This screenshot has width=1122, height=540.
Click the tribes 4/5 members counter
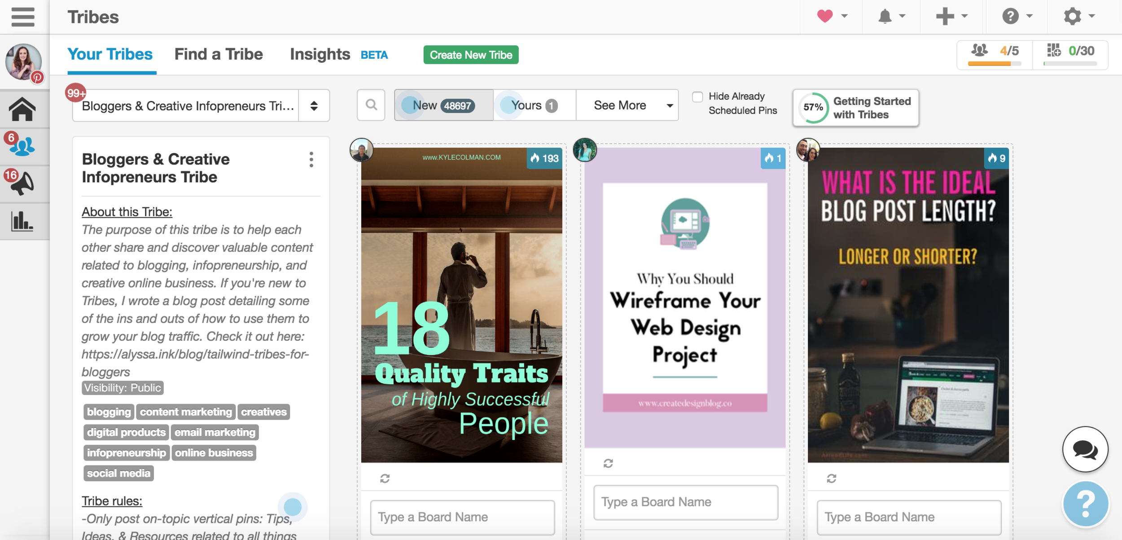[x=995, y=55]
